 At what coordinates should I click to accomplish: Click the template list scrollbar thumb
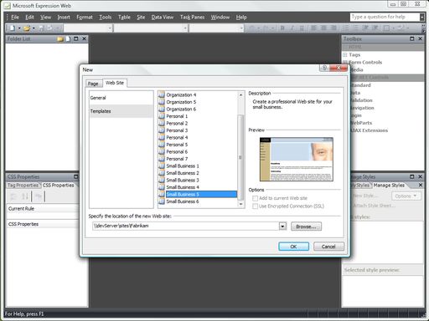click(x=240, y=157)
